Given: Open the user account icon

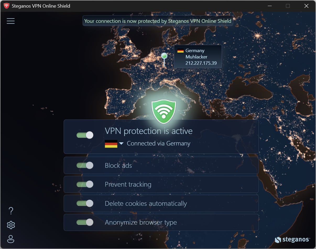Looking at the screenshot, I should (11, 239).
